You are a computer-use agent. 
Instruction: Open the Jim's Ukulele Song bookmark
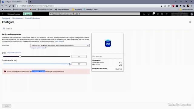click(63, 9)
